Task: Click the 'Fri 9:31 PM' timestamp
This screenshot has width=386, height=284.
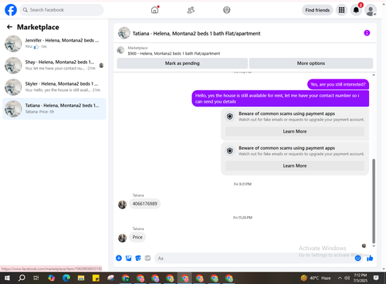Action: pos(242,184)
